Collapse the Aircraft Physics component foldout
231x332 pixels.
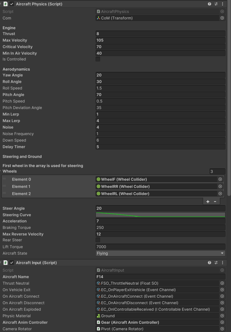pyautogui.click(x=1, y=4)
